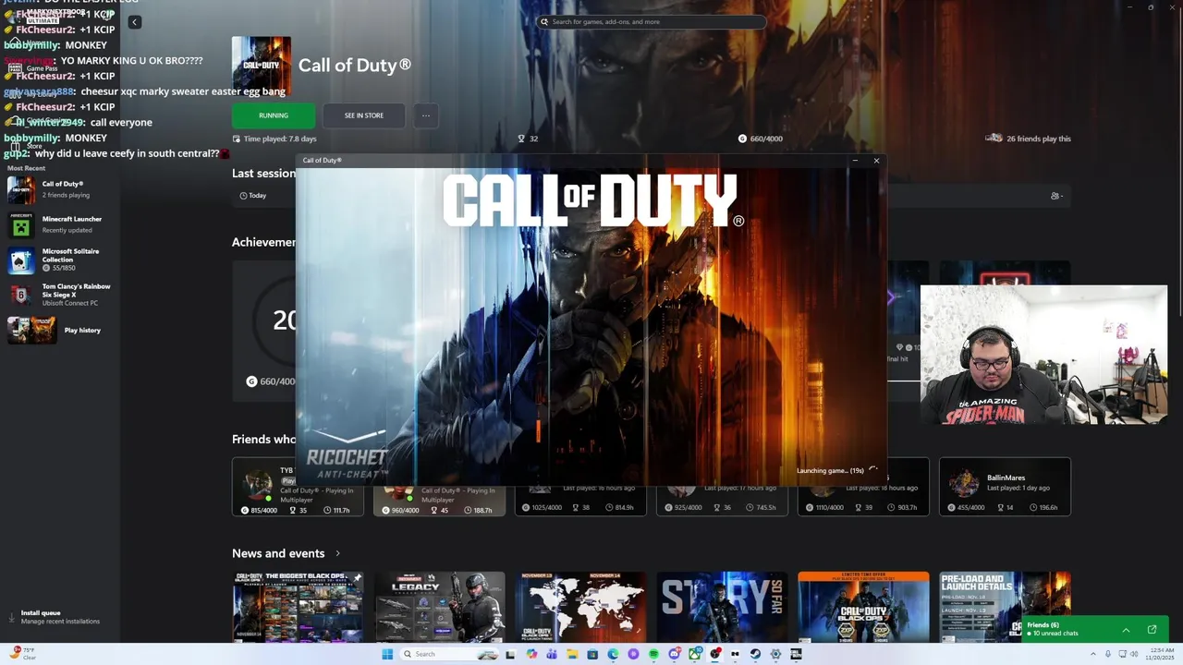Click the search field for games and add-ons
This screenshot has height=665, width=1183.
pyautogui.click(x=651, y=21)
